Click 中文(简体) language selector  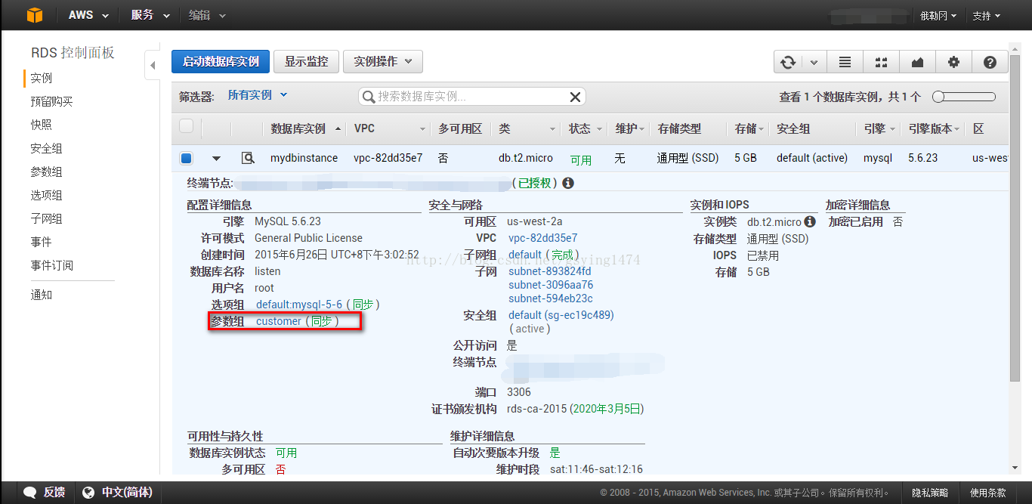(127, 493)
